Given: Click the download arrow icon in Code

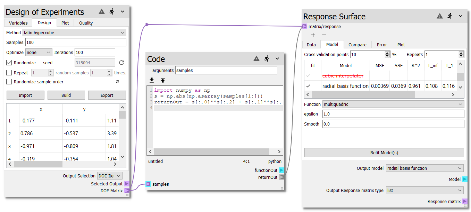Looking at the screenshot, I should point(152,80).
